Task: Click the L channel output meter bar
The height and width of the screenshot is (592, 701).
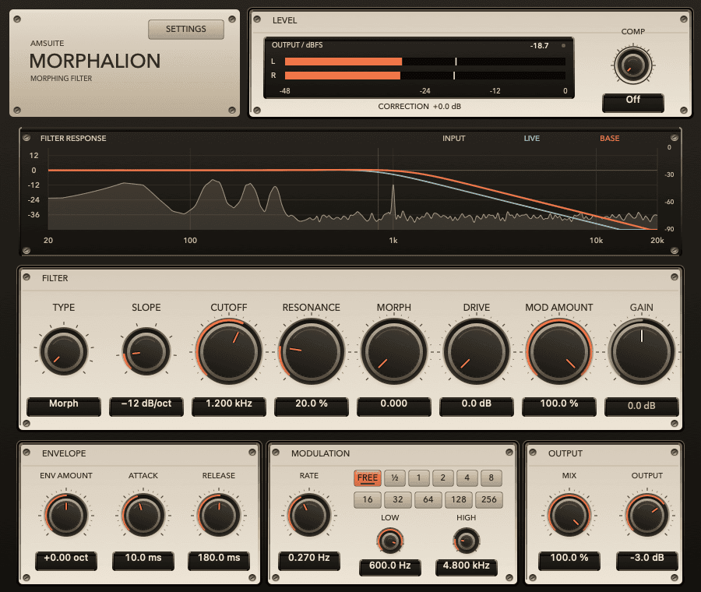Action: coord(424,62)
